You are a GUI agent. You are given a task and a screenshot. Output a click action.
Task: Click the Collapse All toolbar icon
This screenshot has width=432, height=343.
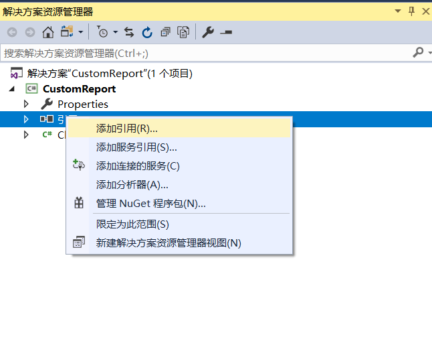pyautogui.click(x=165, y=32)
